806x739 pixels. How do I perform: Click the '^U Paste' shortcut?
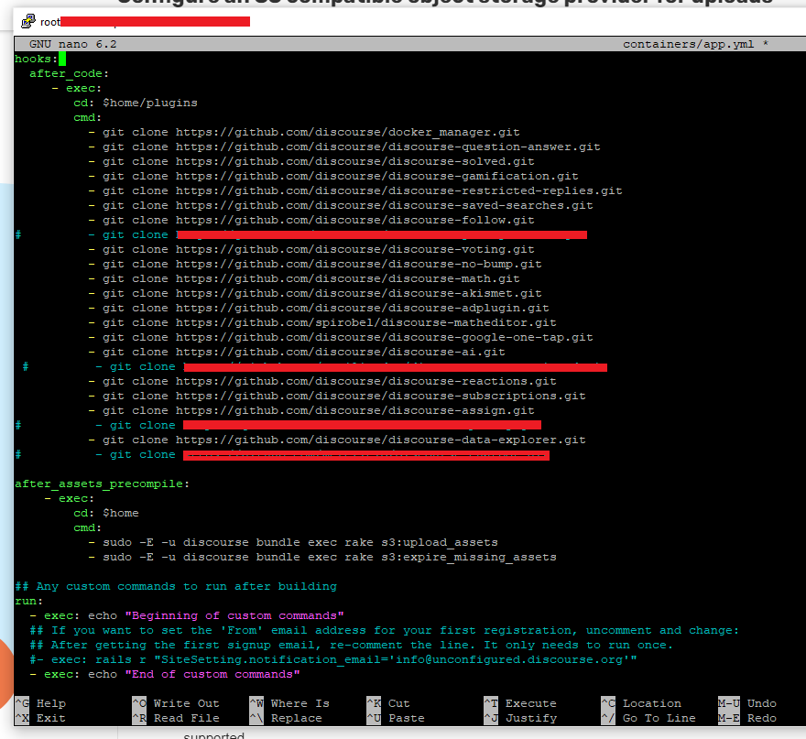point(396,718)
